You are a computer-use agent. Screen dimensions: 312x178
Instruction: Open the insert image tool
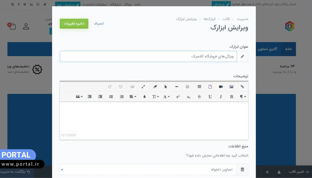(x=231, y=86)
